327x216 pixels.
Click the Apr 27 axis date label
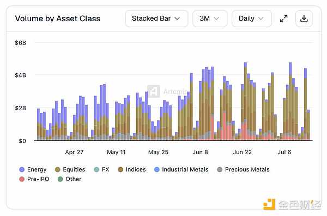pyautogui.click(x=74, y=153)
